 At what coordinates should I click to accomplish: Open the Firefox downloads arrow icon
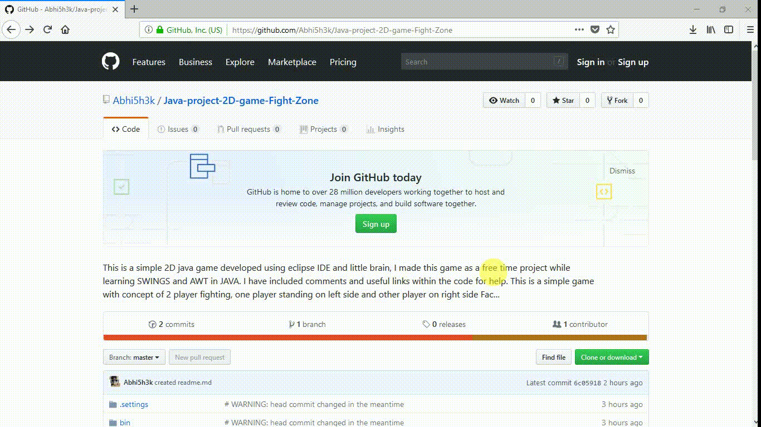(x=692, y=30)
